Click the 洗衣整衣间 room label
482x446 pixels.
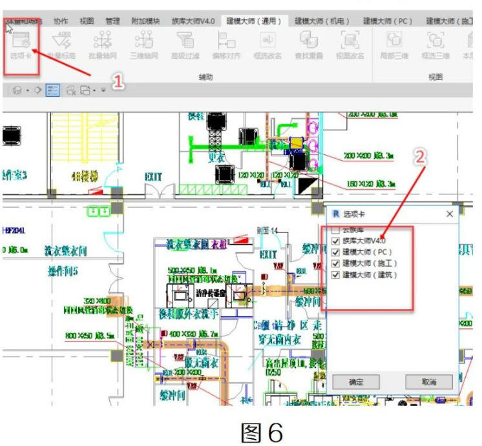pyautogui.click(x=65, y=251)
